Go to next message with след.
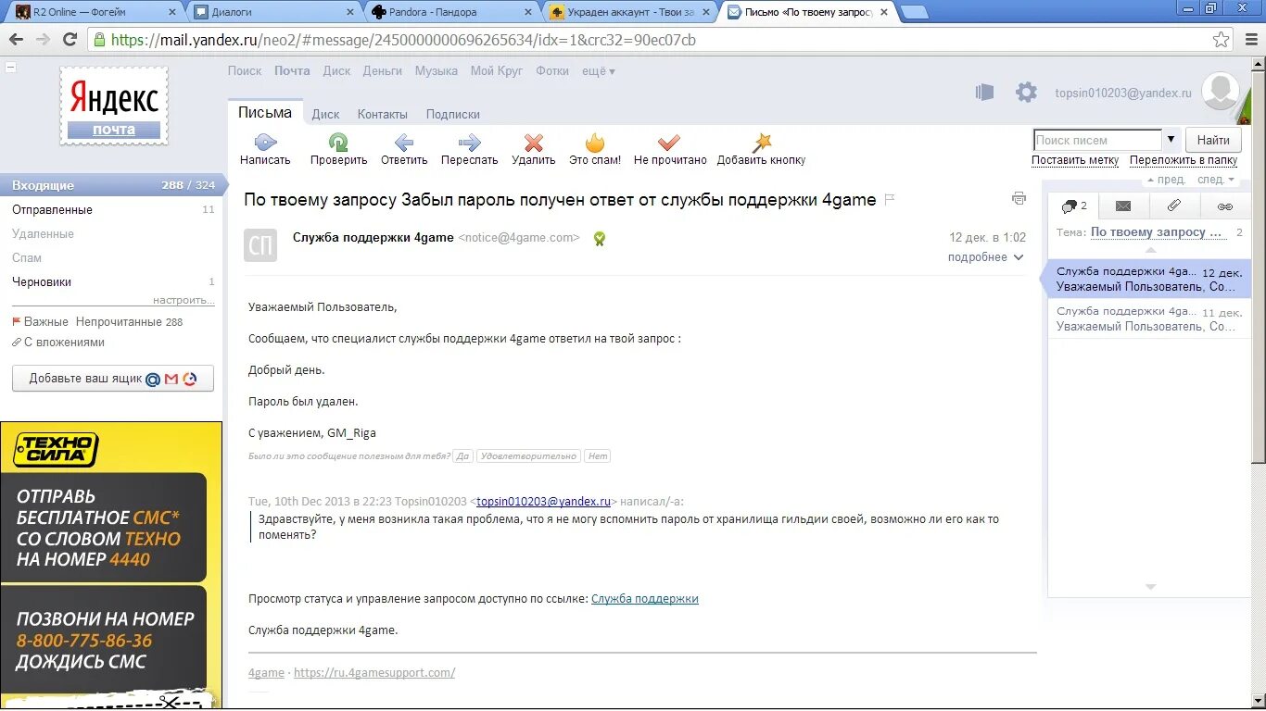Screen dimensions: 1266x711 pyautogui.click(x=1216, y=180)
